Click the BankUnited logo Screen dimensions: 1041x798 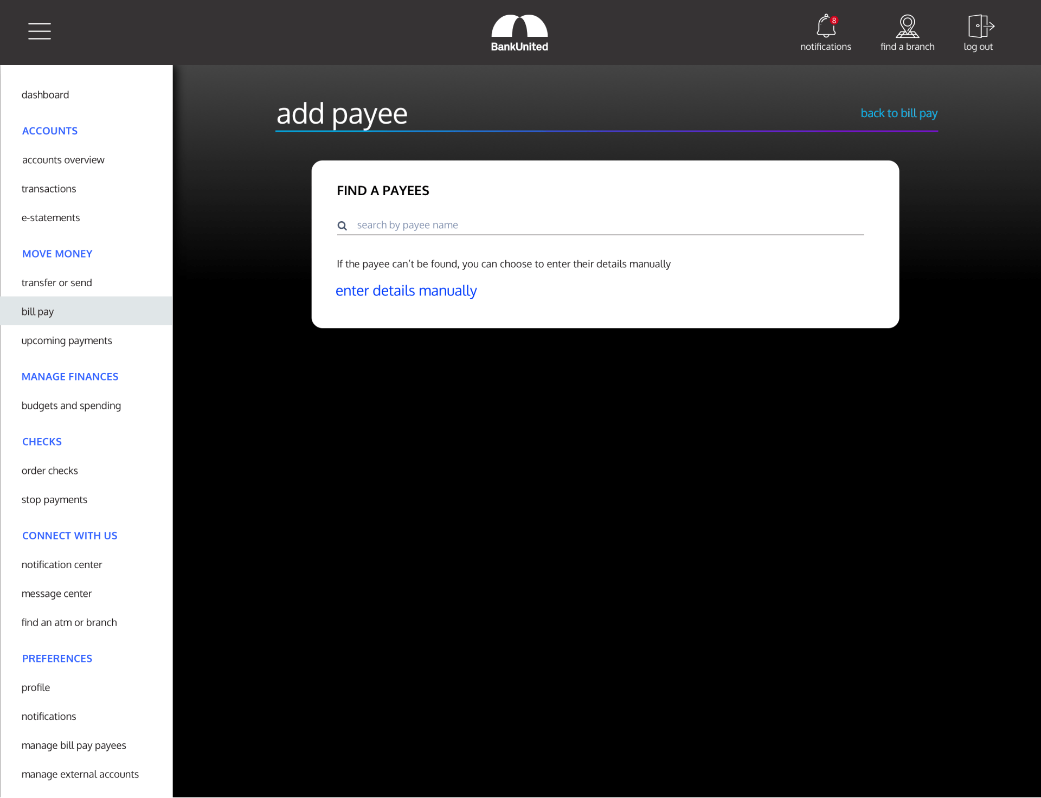[519, 33]
